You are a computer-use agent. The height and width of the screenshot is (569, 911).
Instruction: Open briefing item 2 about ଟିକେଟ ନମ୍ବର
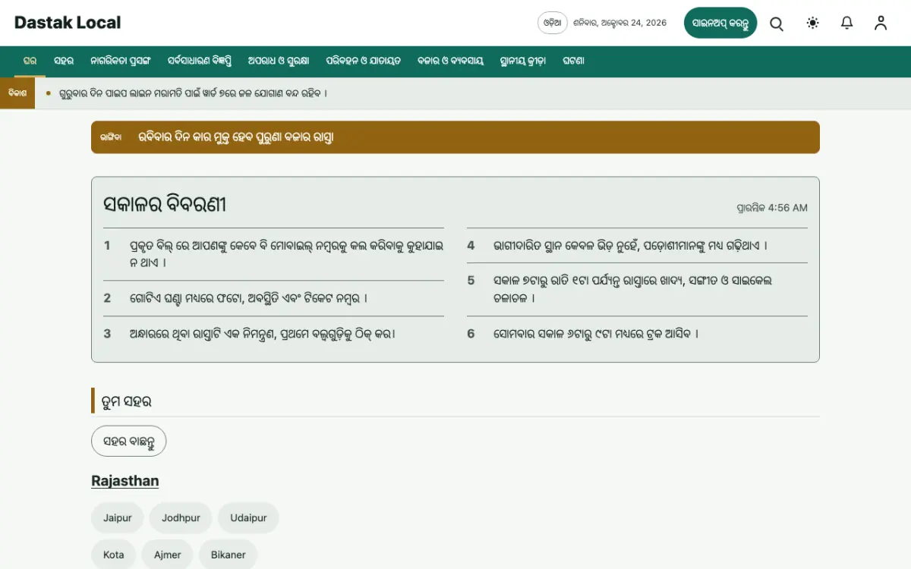[x=249, y=298]
